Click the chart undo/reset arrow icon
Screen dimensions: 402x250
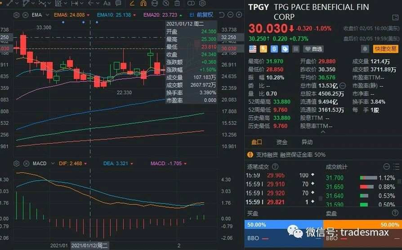pyautogui.click(x=222, y=15)
